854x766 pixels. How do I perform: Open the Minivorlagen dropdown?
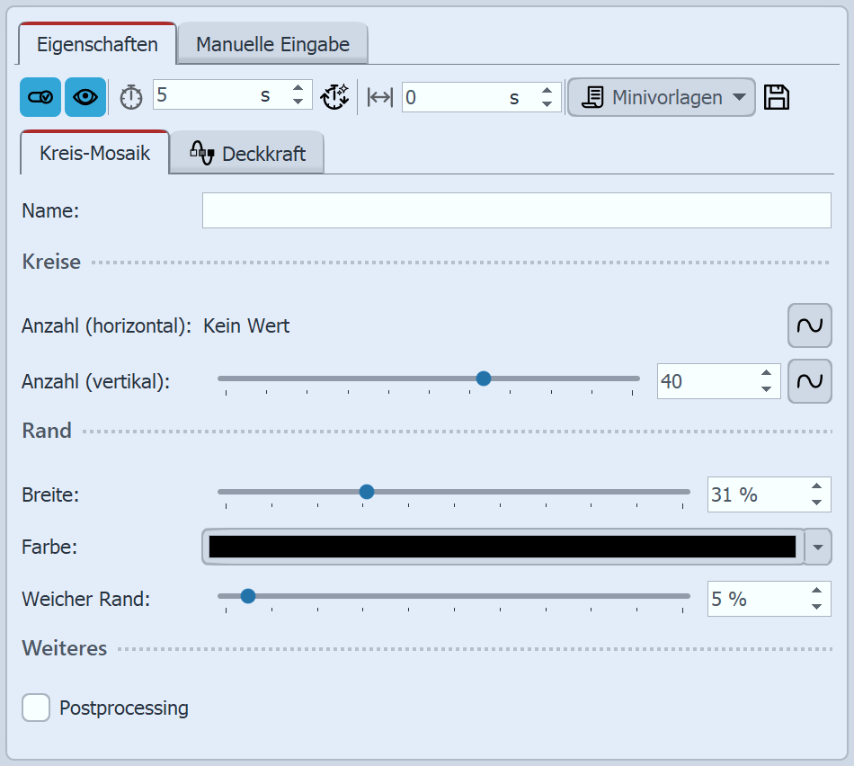(x=661, y=97)
